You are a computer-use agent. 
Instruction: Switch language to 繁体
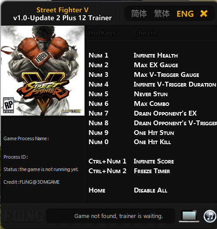point(162,14)
